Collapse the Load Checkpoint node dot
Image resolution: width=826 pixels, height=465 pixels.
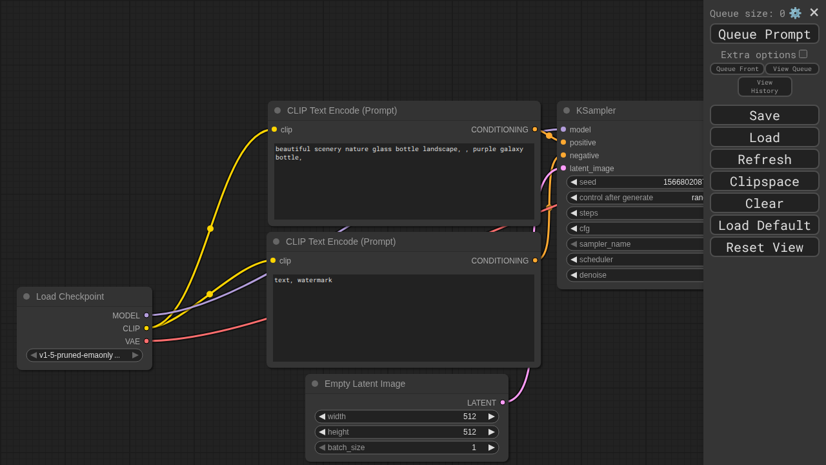26,296
